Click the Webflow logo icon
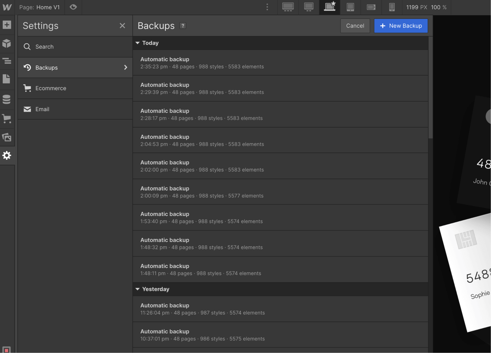 (x=7, y=7)
